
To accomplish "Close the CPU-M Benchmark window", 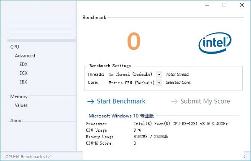I will pyautogui.click(x=242, y=5).
